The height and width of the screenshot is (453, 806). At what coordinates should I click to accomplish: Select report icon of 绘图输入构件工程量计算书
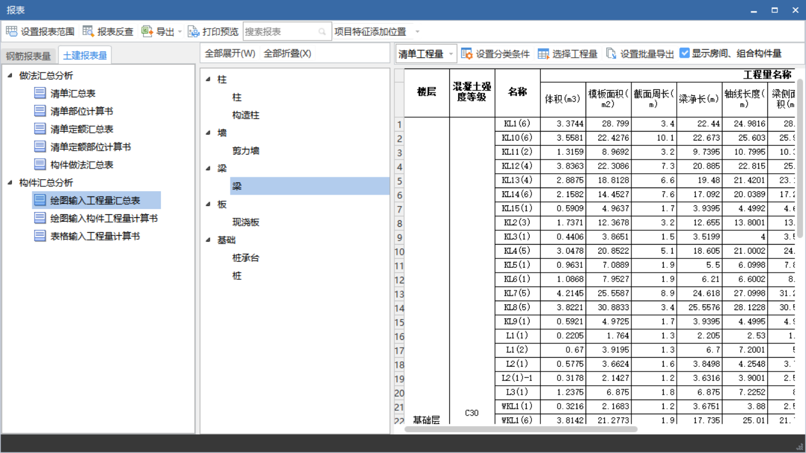[x=40, y=218]
